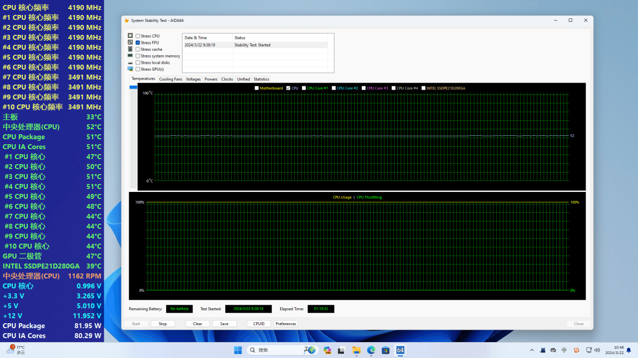Open Microsoft Edge from the taskbar

(x=371, y=350)
